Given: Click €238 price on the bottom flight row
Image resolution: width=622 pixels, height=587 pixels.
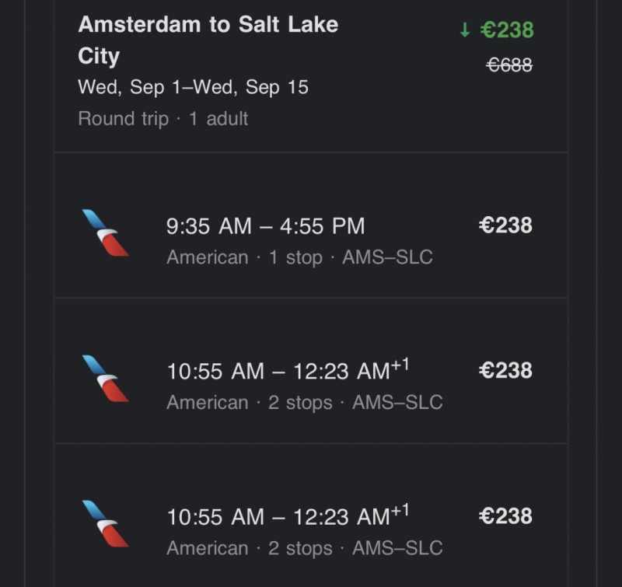Looking at the screenshot, I should point(505,516).
